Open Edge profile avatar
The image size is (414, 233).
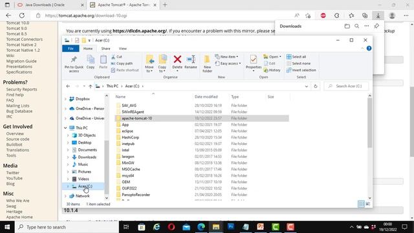[392, 16]
